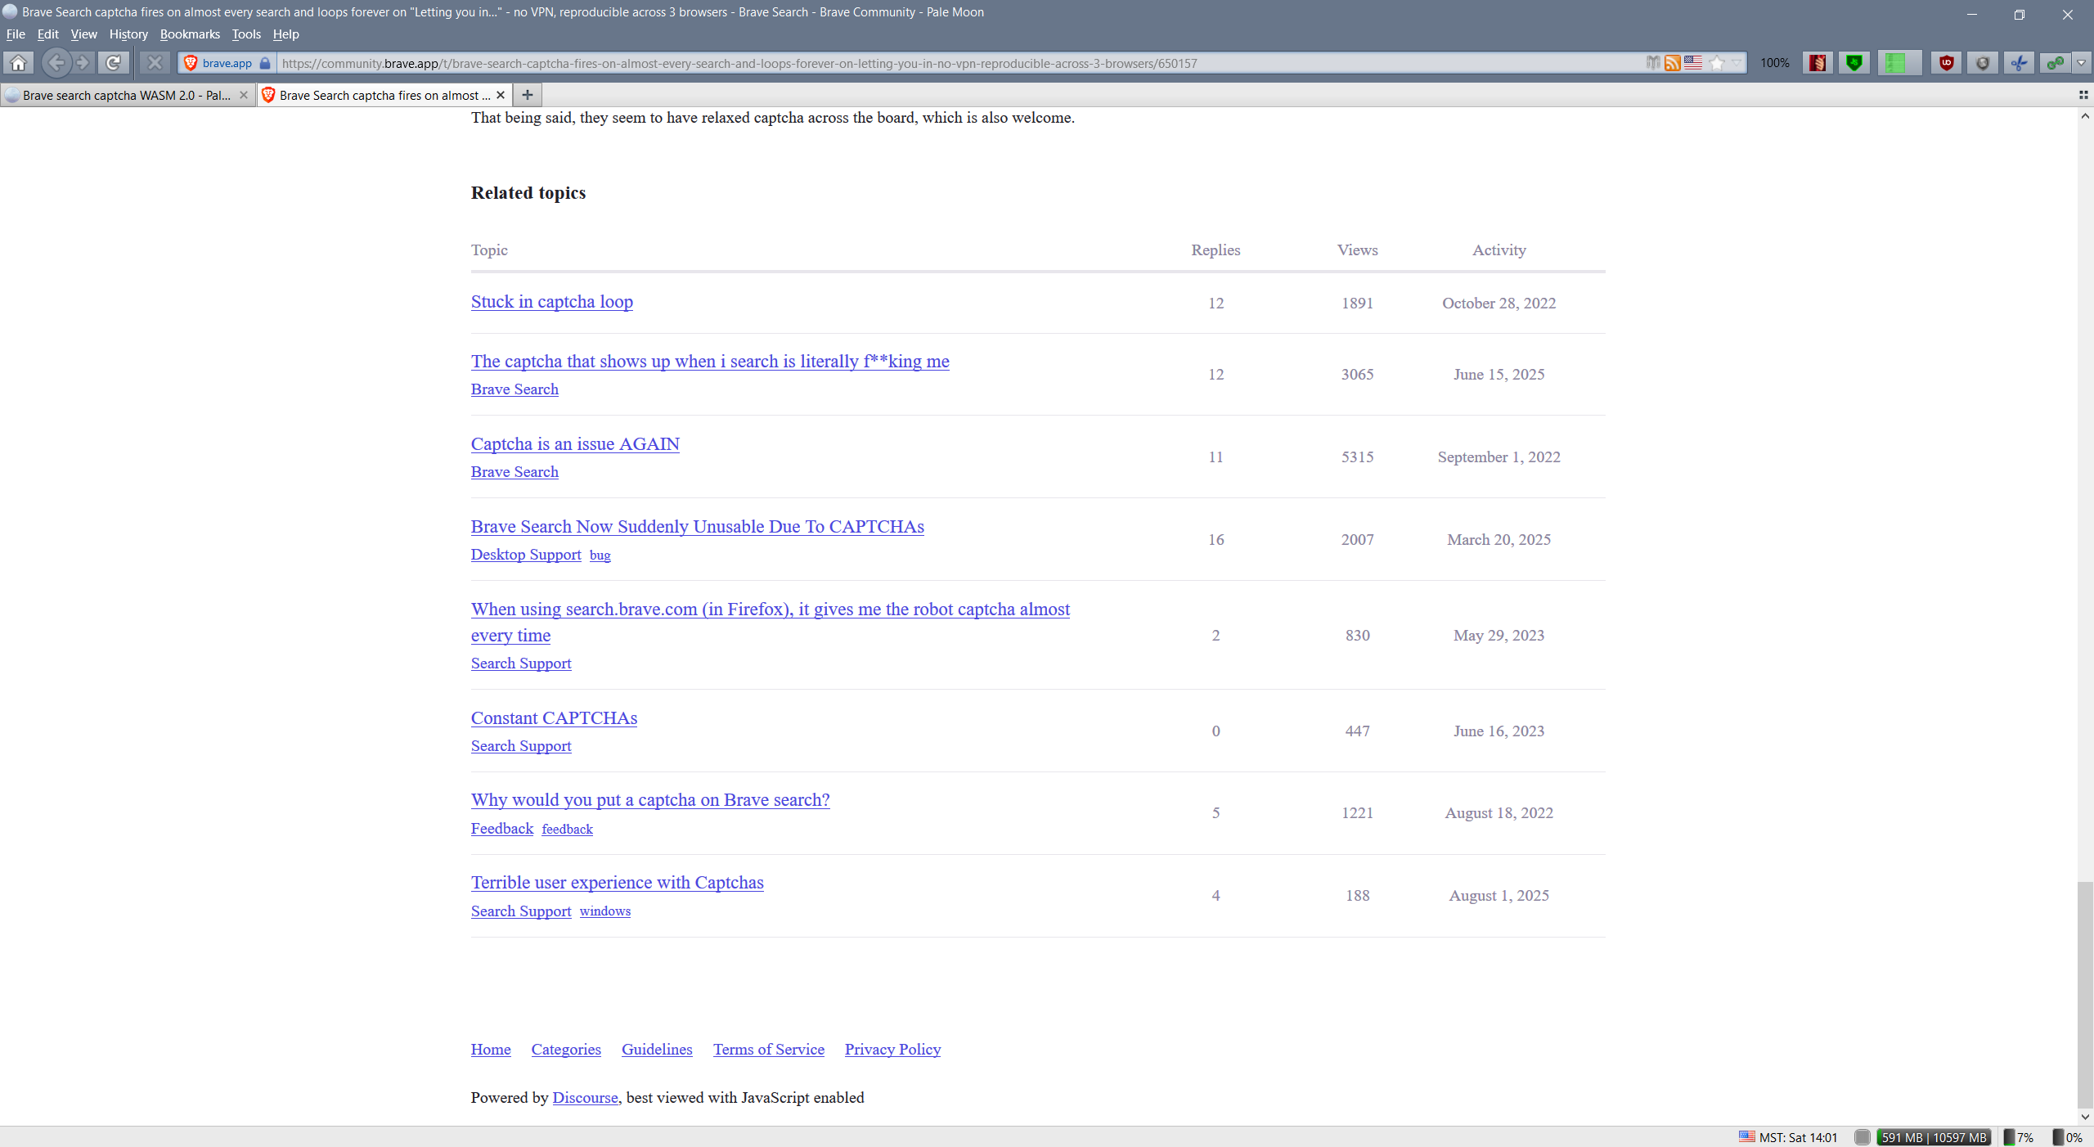Open 'Stuck in captcha loop' topic
Image resolution: width=2094 pixels, height=1147 pixels.
pos(551,302)
